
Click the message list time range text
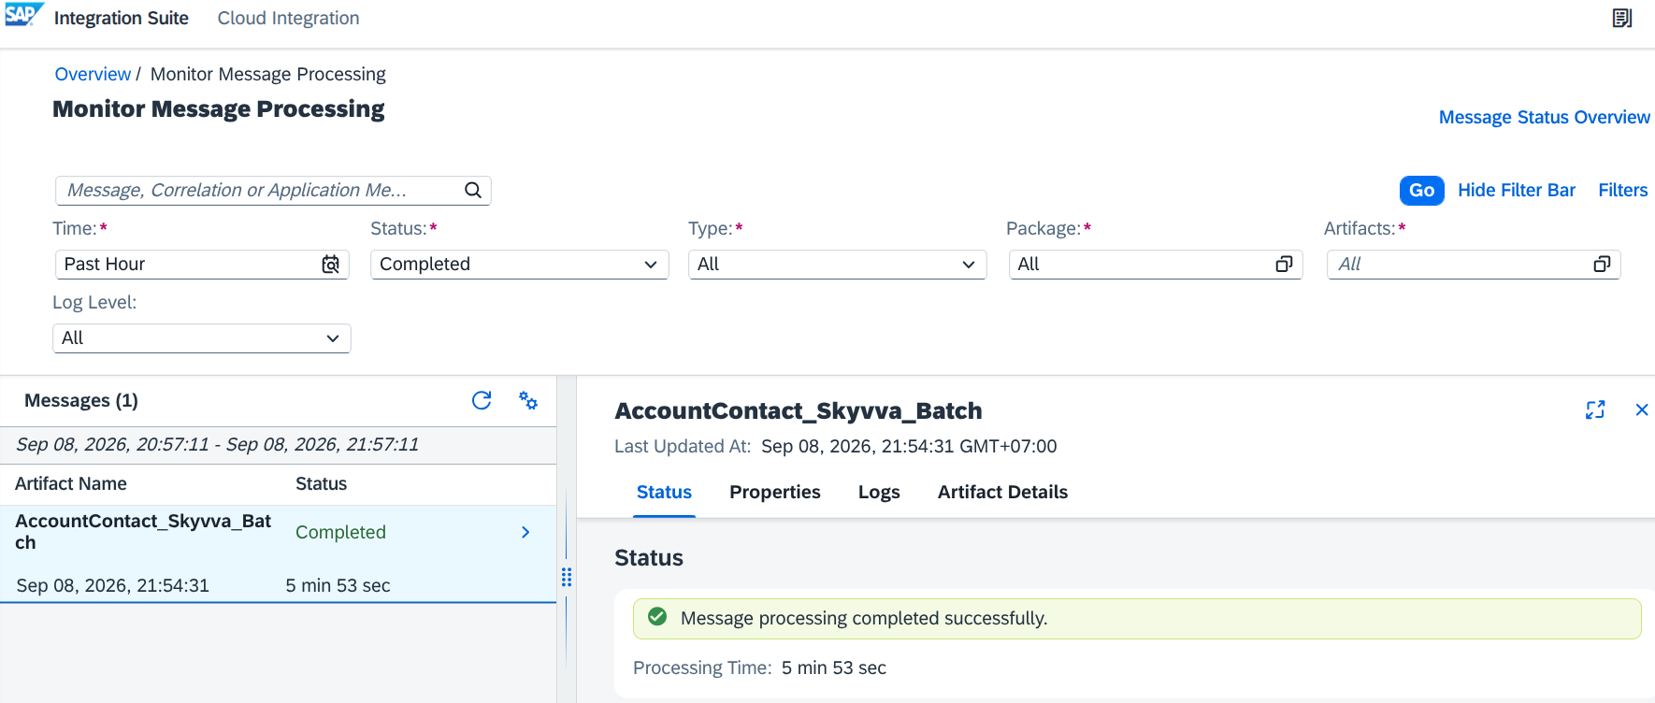217,444
